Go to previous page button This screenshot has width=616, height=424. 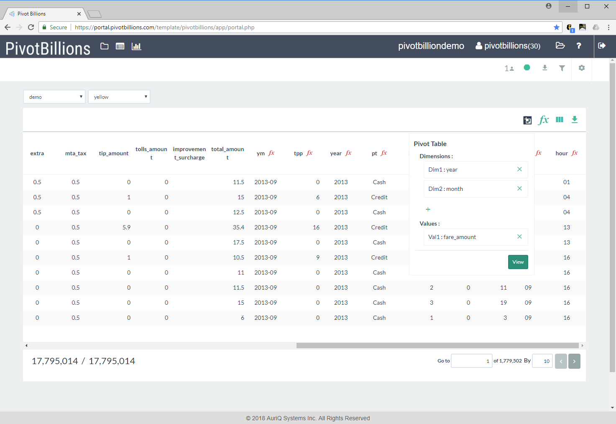tap(561, 361)
